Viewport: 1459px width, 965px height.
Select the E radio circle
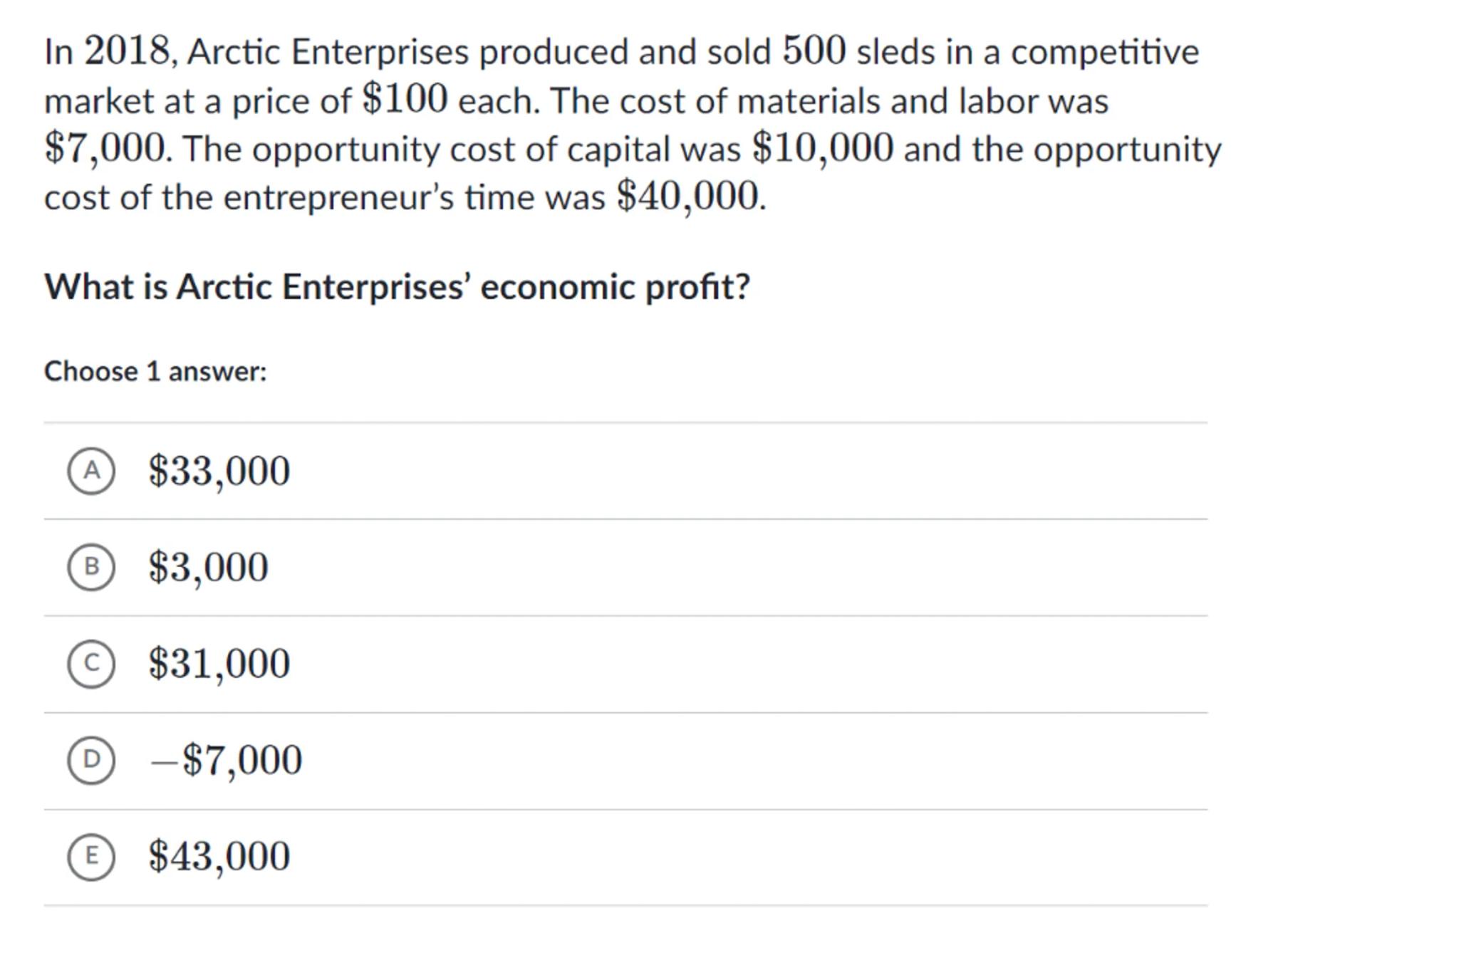[x=91, y=856]
